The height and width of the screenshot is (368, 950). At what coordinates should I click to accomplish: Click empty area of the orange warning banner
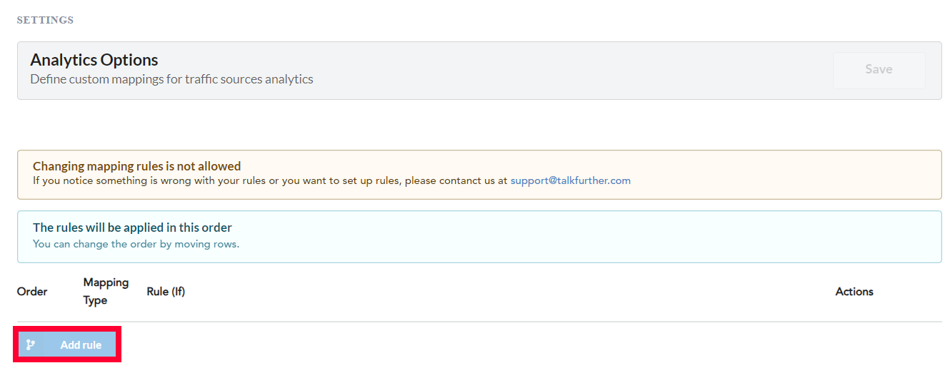(786, 175)
